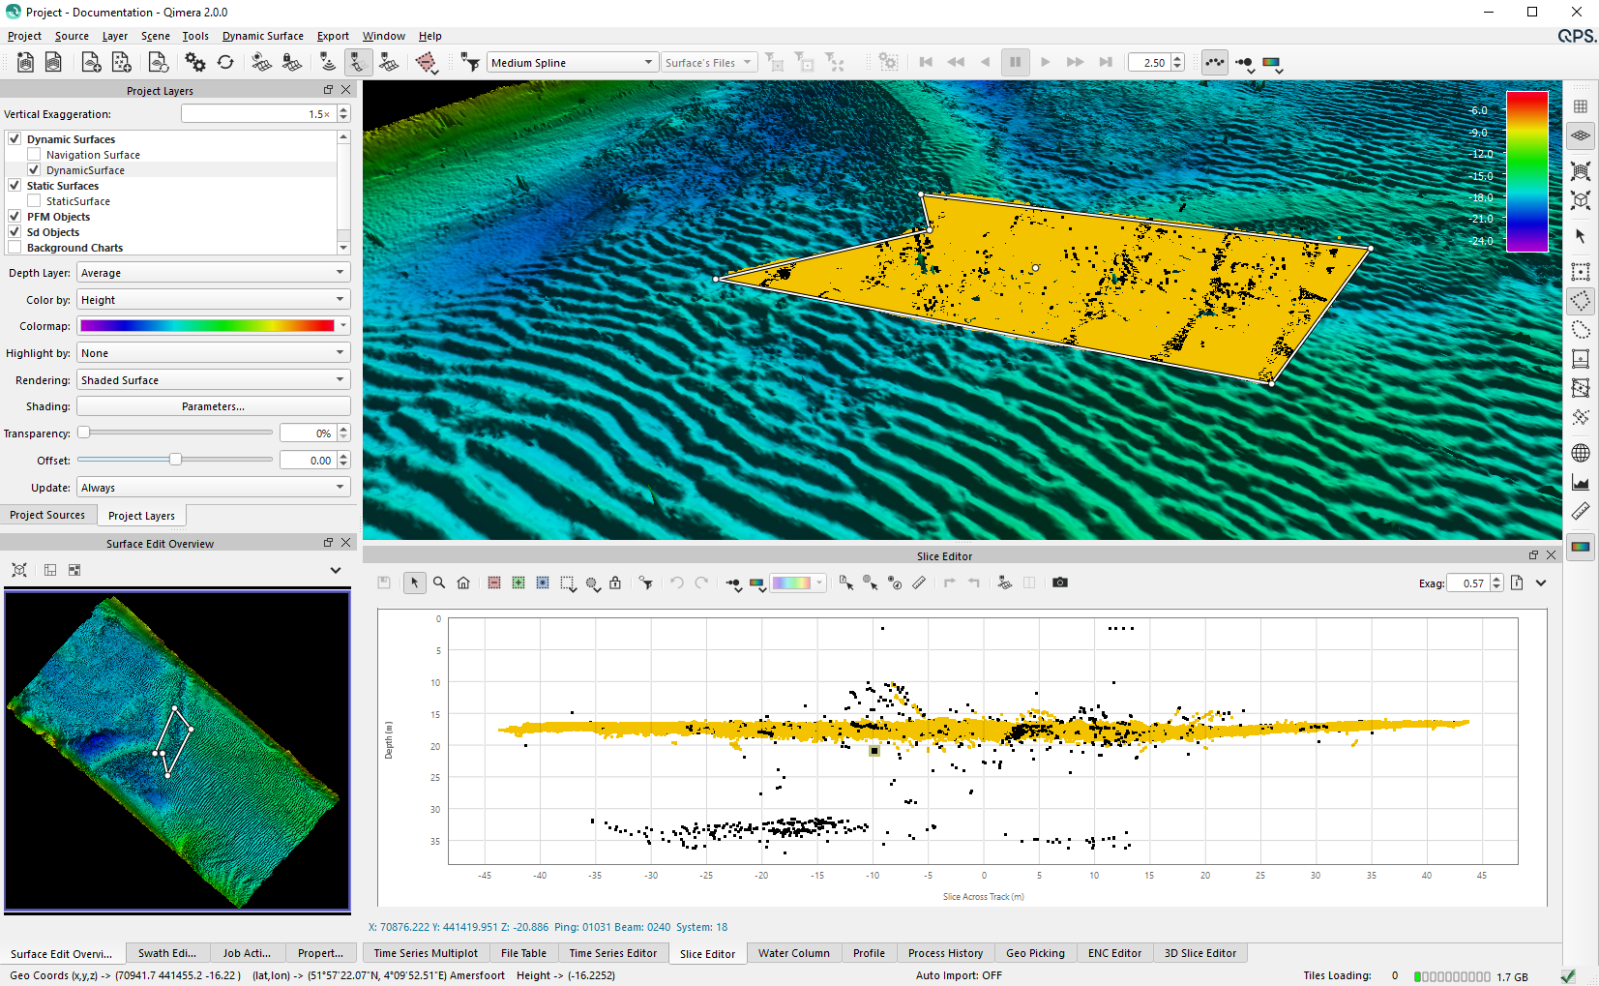Uncheck the DynamicSurface layer checkbox
This screenshot has width=1599, height=986.
point(34,170)
